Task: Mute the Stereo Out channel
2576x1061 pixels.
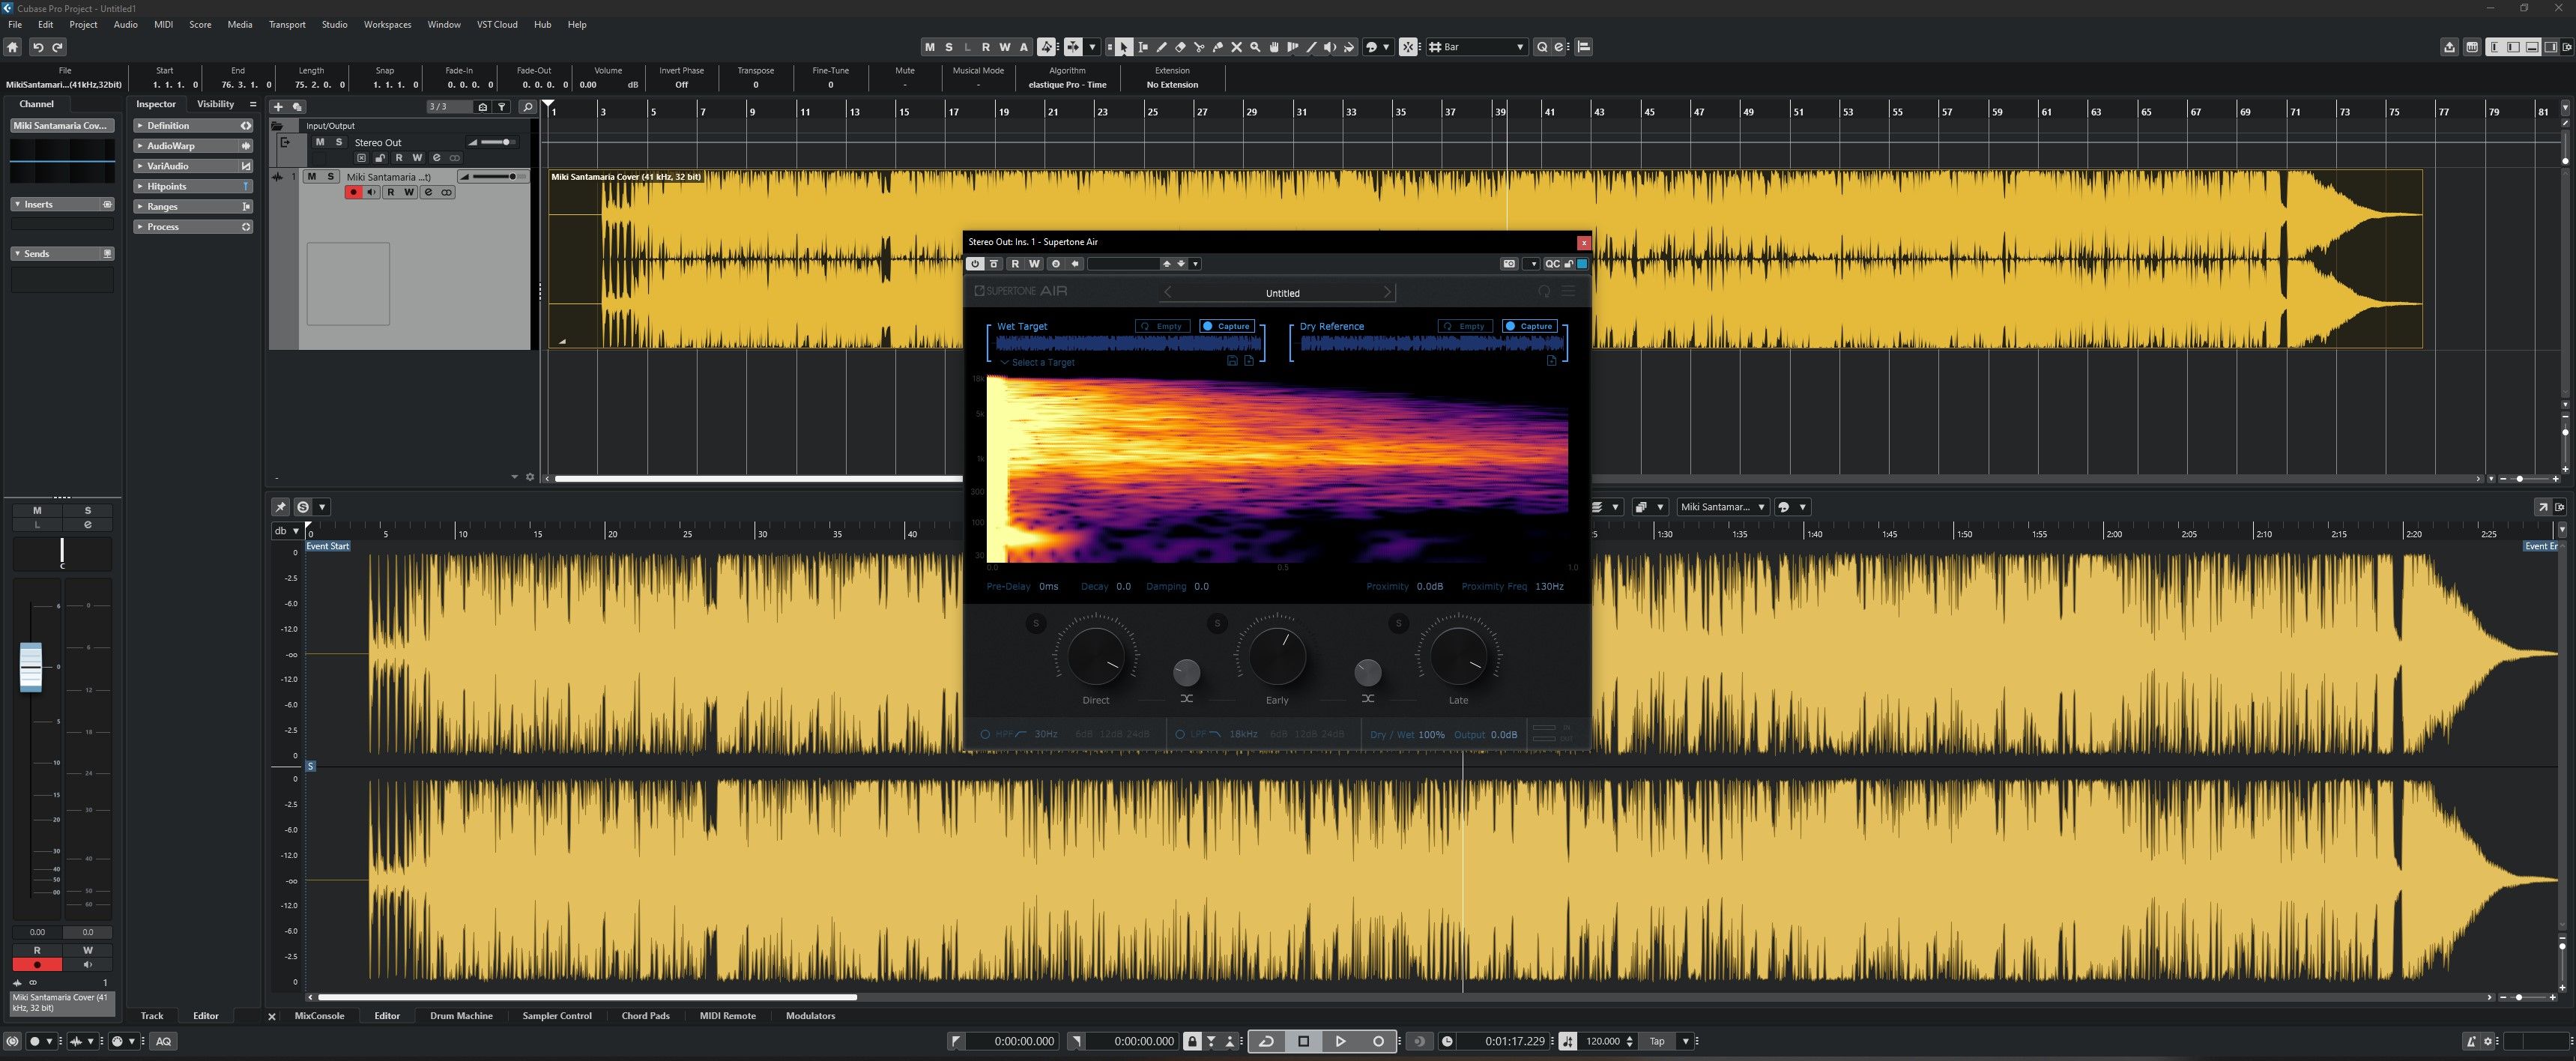Action: (x=321, y=142)
